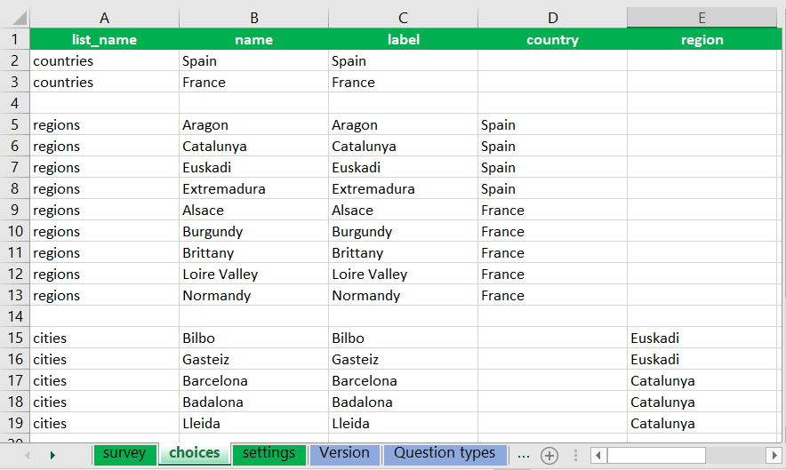
Task: Show more sheet tabs via ellipsis
Action: (x=523, y=455)
